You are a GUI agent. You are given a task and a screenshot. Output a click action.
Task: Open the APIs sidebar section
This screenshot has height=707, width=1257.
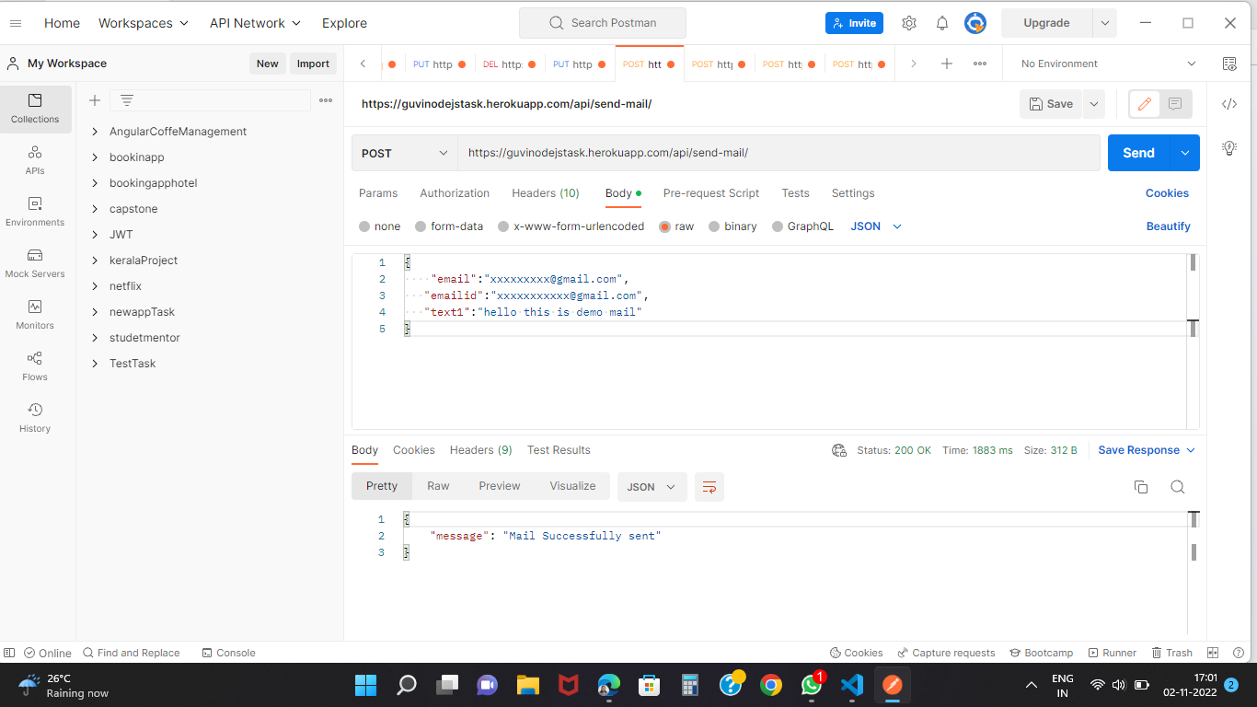(x=35, y=160)
